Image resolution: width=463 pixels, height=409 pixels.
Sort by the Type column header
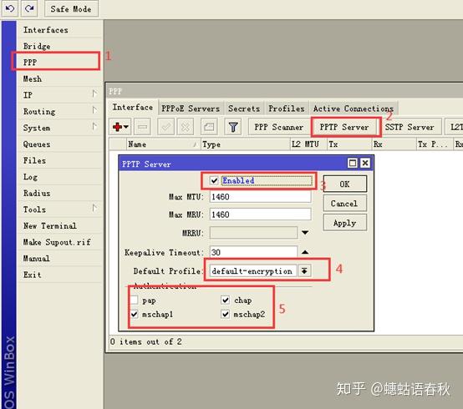pyautogui.click(x=246, y=144)
